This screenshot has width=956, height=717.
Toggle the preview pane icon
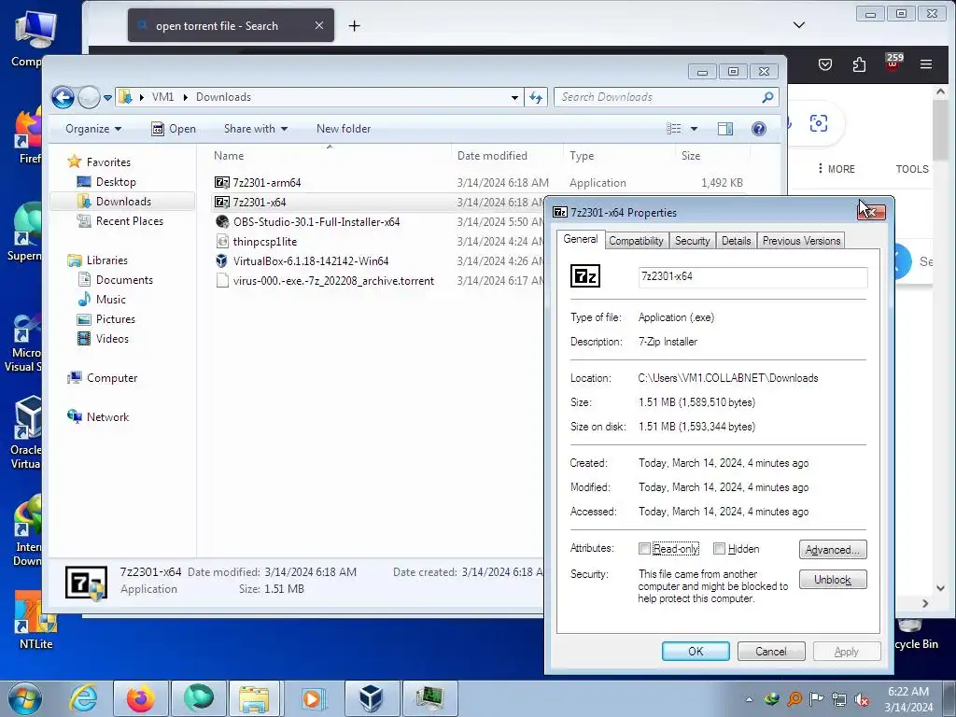pyautogui.click(x=725, y=129)
